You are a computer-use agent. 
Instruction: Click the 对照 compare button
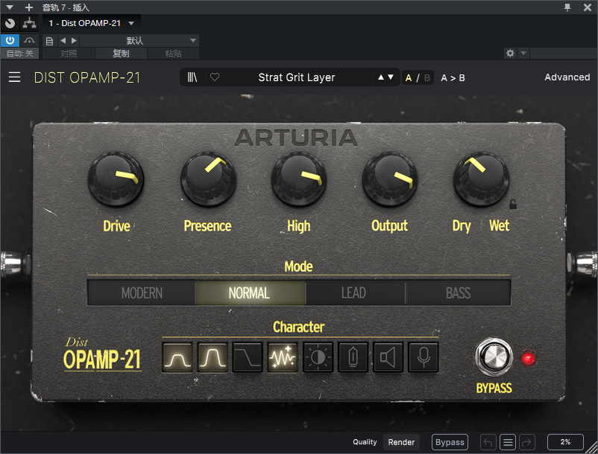(x=69, y=54)
